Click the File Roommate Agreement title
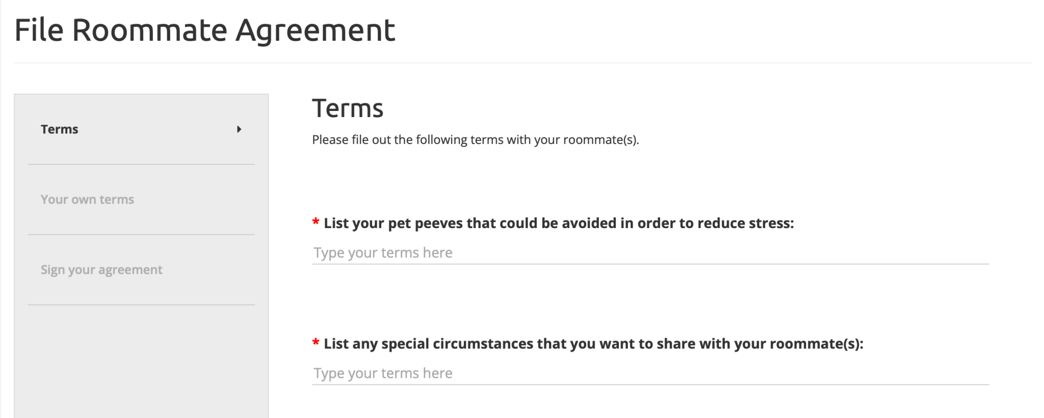Image resolution: width=1044 pixels, height=418 pixels. [205, 31]
